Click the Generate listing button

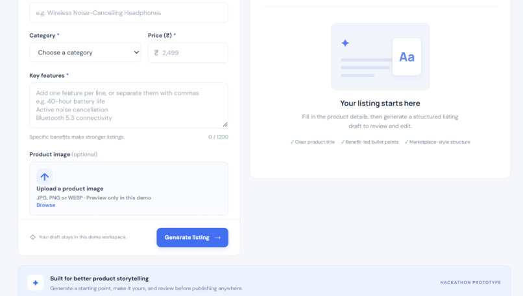(193, 238)
